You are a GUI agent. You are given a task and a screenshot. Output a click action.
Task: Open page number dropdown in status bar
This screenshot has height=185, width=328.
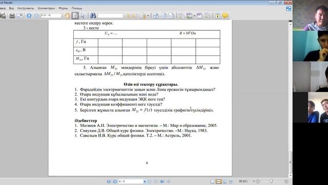click(145, 181)
